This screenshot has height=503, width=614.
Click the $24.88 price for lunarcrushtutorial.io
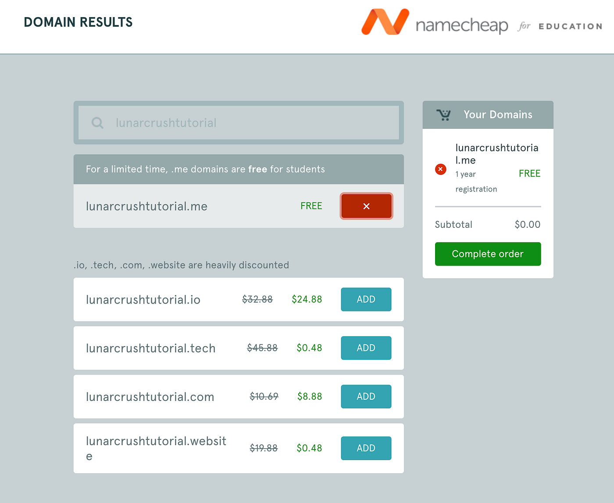pyautogui.click(x=307, y=299)
